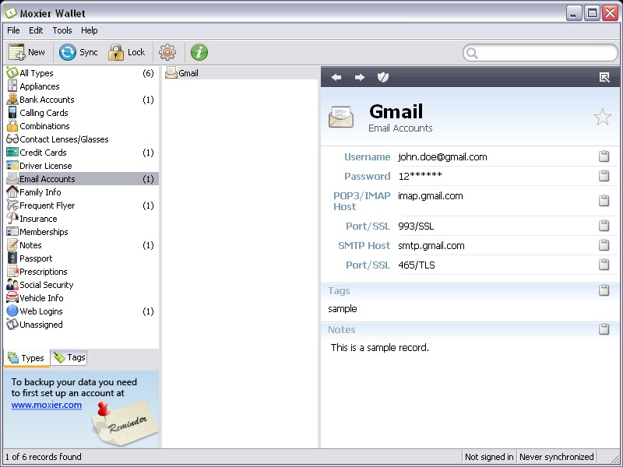This screenshot has height=467, width=623.
Task: Copy the 465/TLS port value
Action: 604,265
